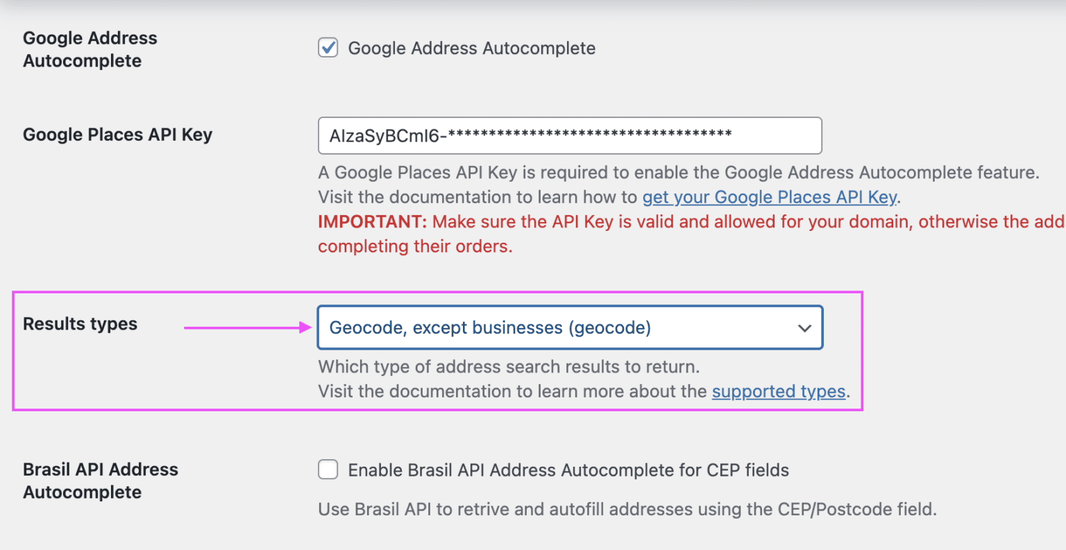
Task: Click the chevron on the results type selector
Action: (x=804, y=327)
